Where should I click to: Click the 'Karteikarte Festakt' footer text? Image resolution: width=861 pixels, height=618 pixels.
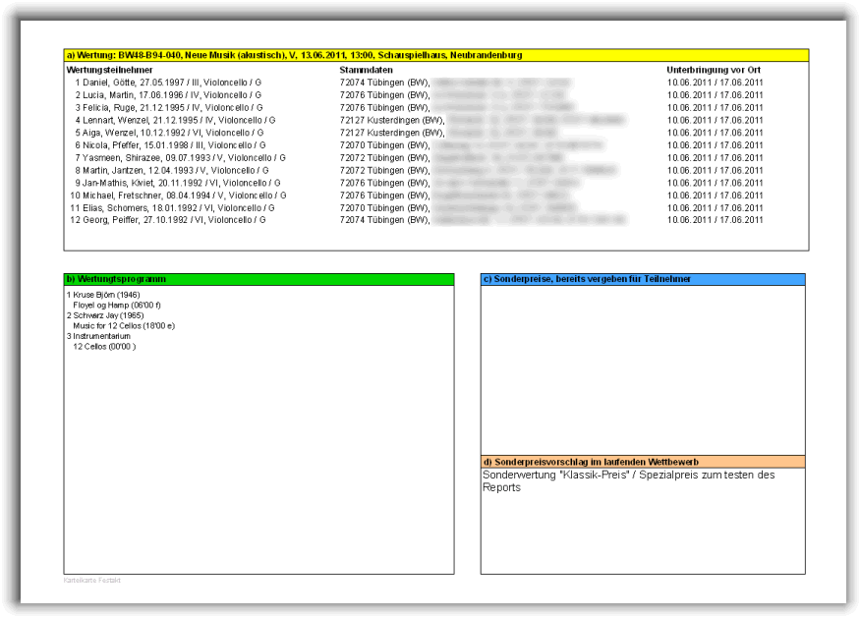point(91,581)
